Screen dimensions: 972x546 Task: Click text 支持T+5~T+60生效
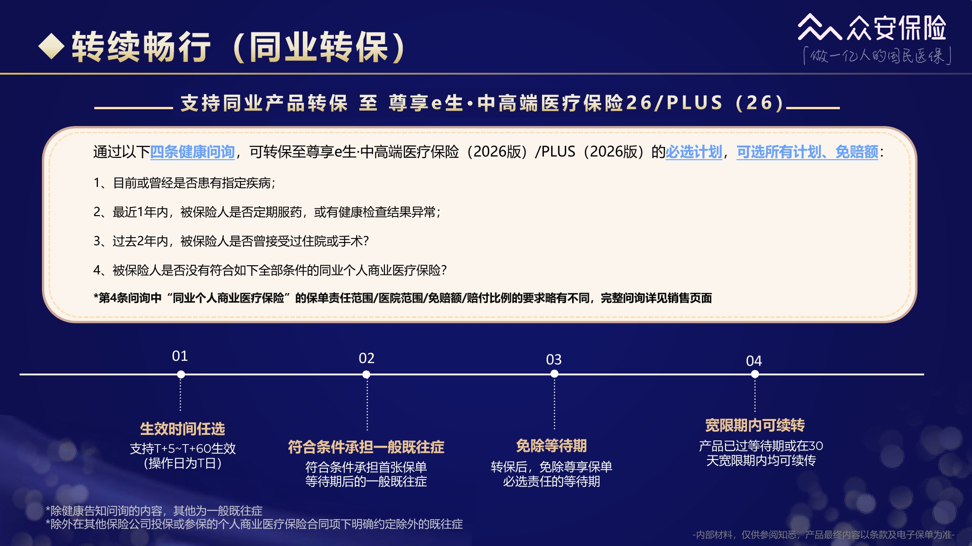(x=183, y=449)
